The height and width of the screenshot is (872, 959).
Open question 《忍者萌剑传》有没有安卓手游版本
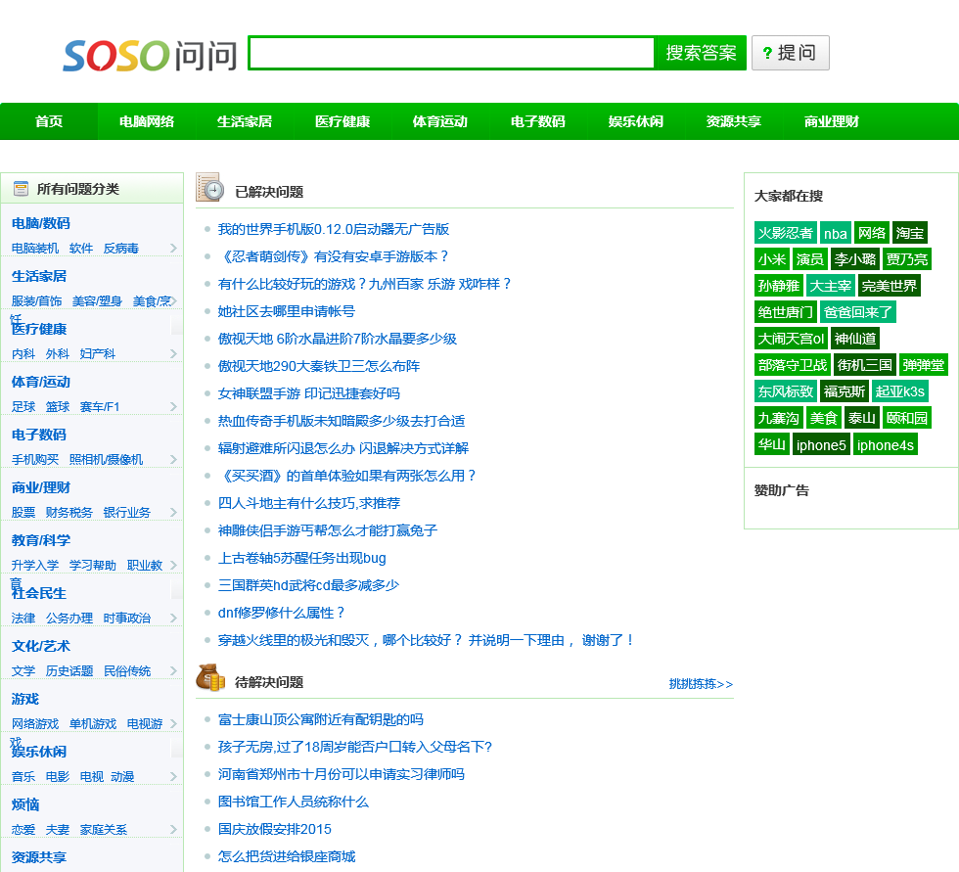coord(334,256)
